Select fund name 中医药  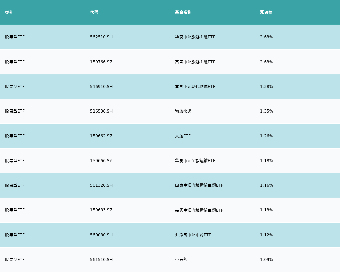[181, 260]
